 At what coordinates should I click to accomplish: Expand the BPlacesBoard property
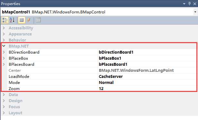[x=4, y=64]
